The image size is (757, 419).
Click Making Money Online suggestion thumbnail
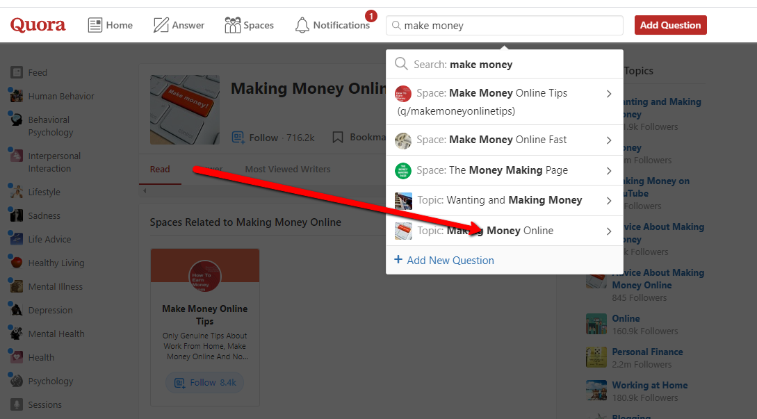(404, 231)
